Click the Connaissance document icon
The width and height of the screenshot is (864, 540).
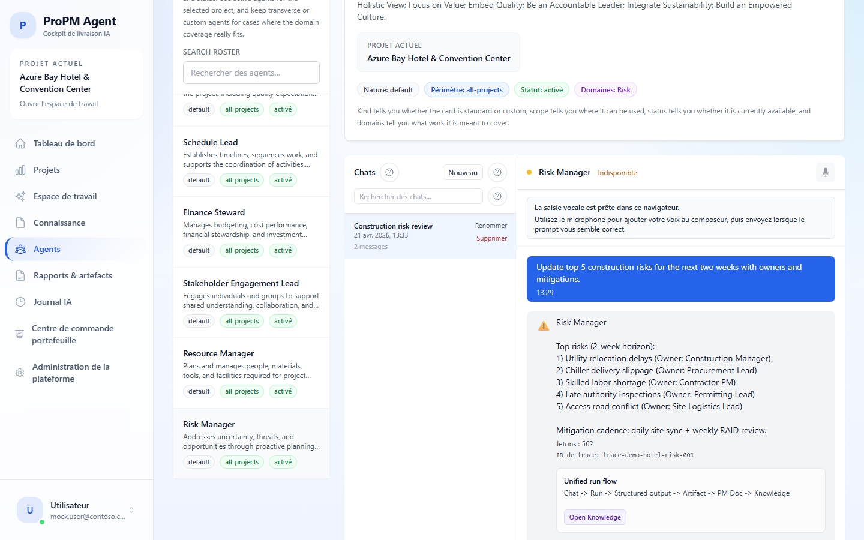click(20, 223)
